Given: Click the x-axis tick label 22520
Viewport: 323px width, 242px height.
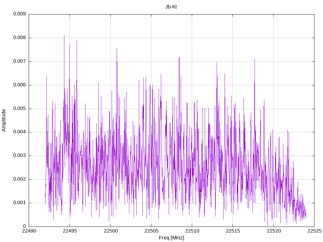Looking at the screenshot, I should click(x=274, y=231).
